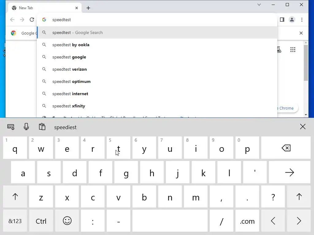Tap the x key
This screenshot has height=235, width=314.
[x=67, y=197]
